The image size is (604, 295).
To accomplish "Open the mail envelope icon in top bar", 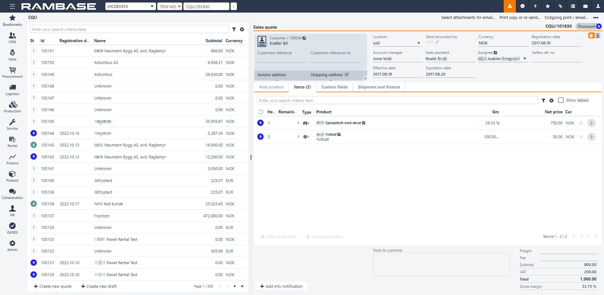I will pos(585,6).
